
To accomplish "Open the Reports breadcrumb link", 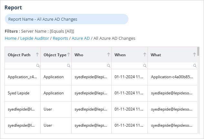I will (x=60, y=38).
